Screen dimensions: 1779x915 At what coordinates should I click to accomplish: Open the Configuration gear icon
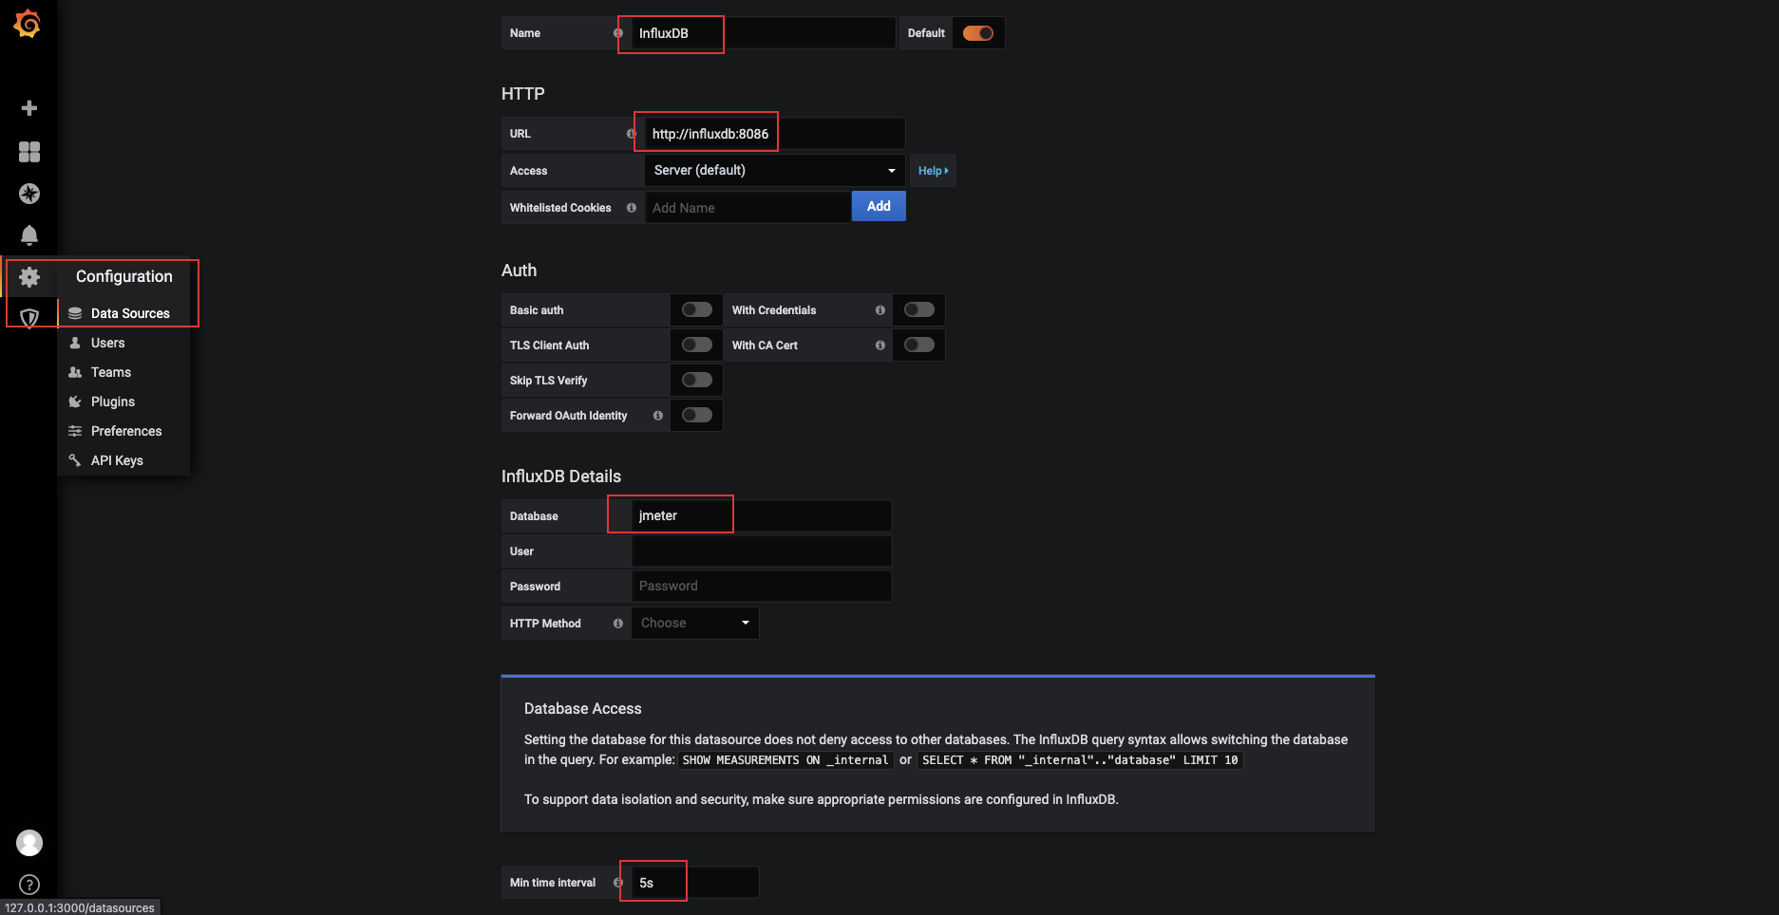point(29,277)
